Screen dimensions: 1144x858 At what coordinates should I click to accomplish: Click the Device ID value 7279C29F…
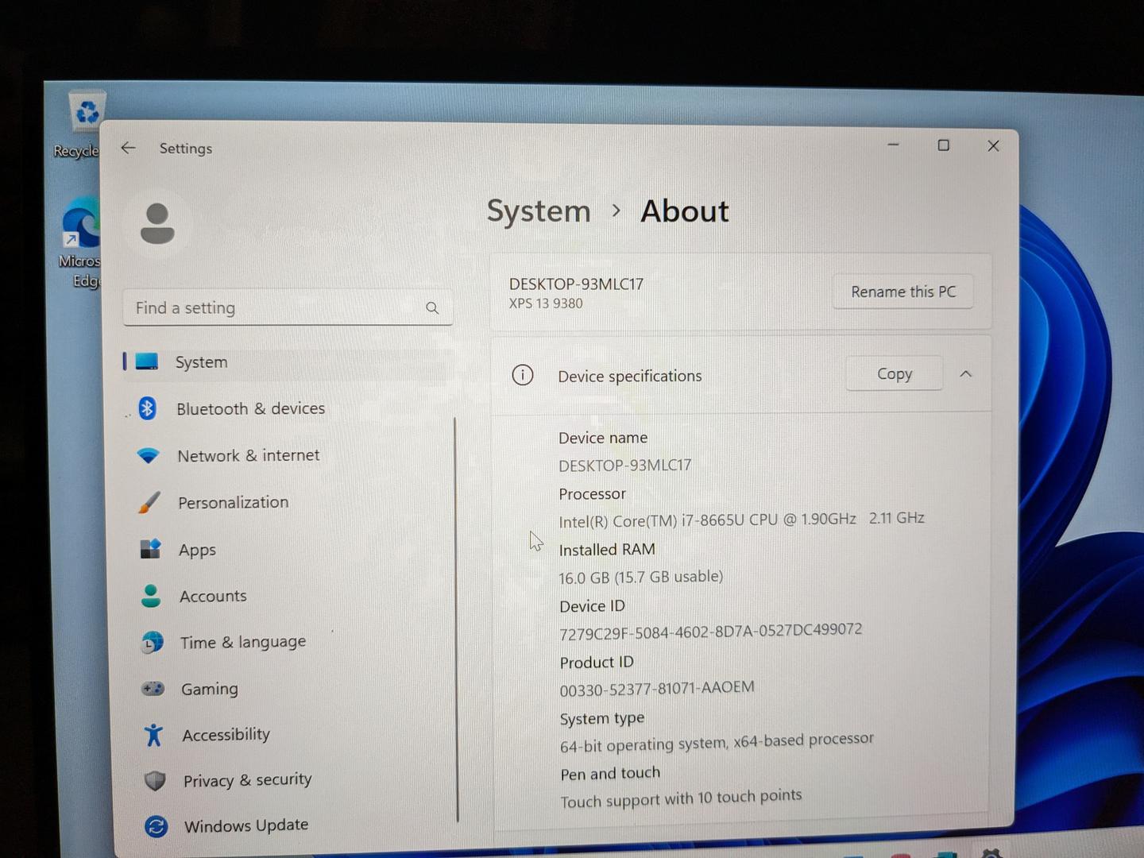coord(710,632)
